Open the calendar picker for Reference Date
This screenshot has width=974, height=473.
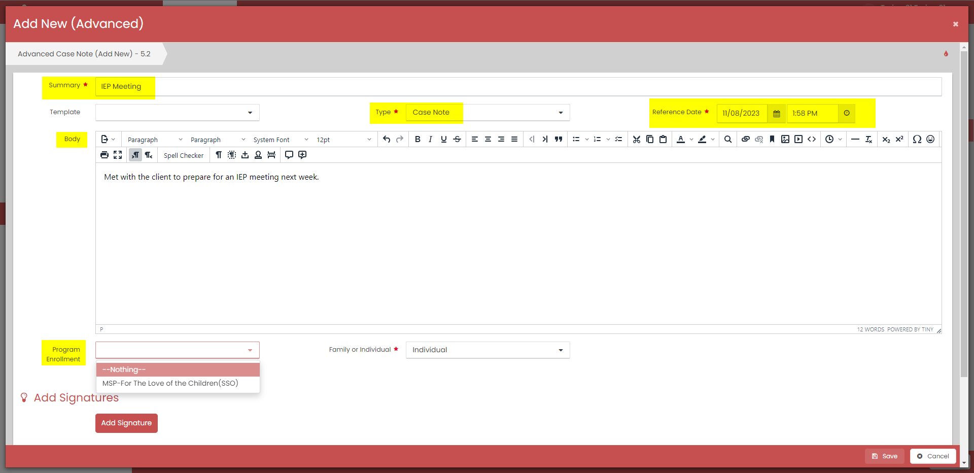coord(776,113)
